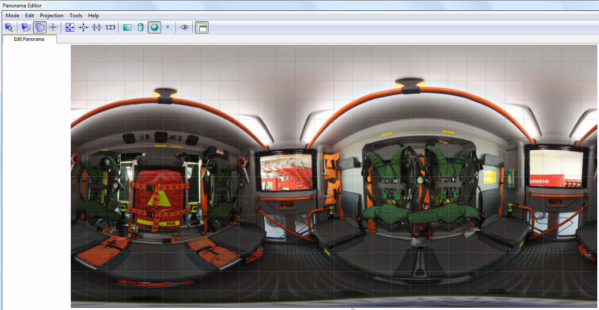Switch to individual images mode

(x=26, y=27)
